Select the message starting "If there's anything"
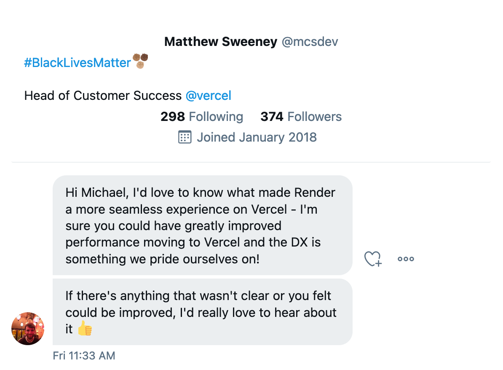 (x=202, y=312)
